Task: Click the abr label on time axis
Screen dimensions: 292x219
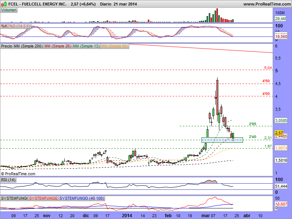Action: point(247,216)
